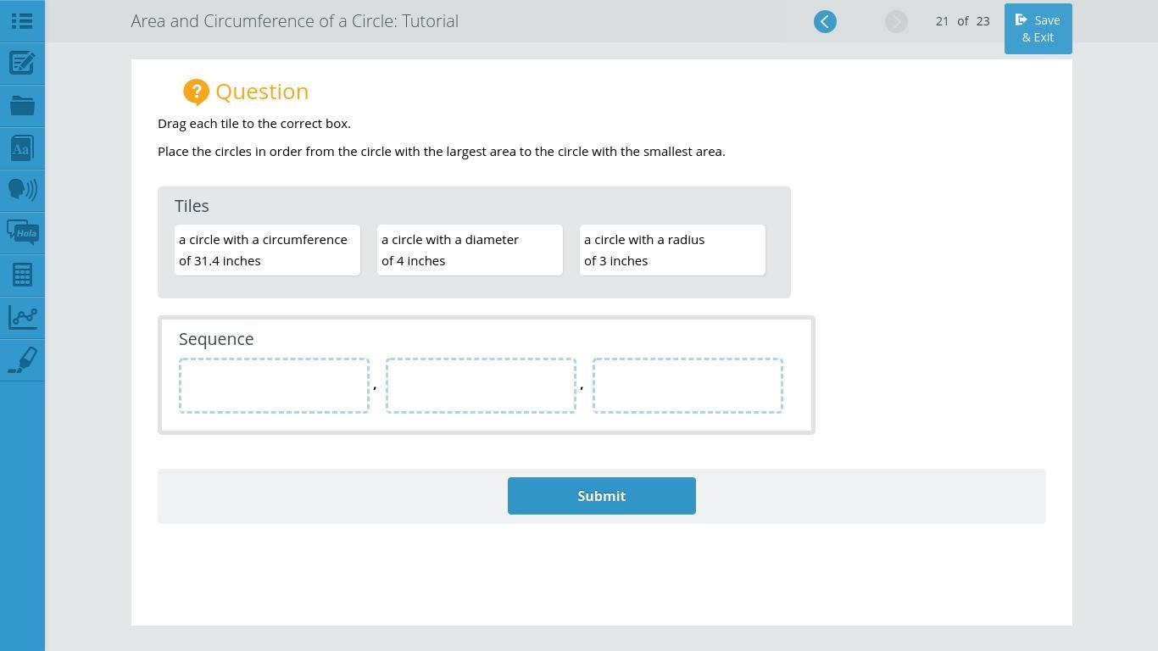Screen dimensions: 1158x651
Task: Open the Aa dictionary tool
Action: (22, 148)
